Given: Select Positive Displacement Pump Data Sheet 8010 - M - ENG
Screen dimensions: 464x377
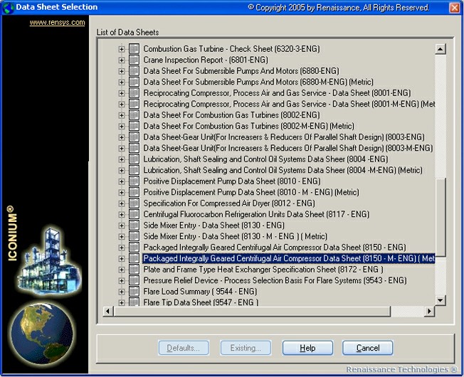Looking at the screenshot, I should point(251,192).
